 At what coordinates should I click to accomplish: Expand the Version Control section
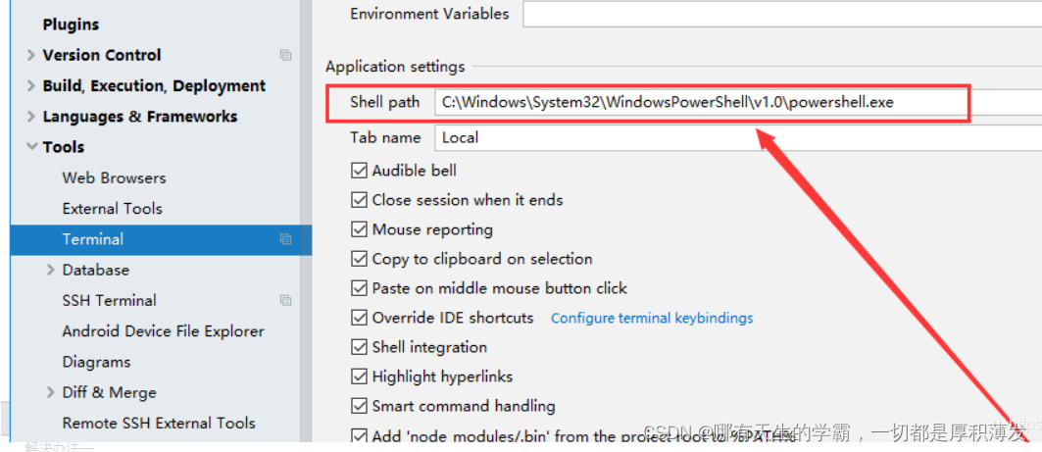(31, 55)
